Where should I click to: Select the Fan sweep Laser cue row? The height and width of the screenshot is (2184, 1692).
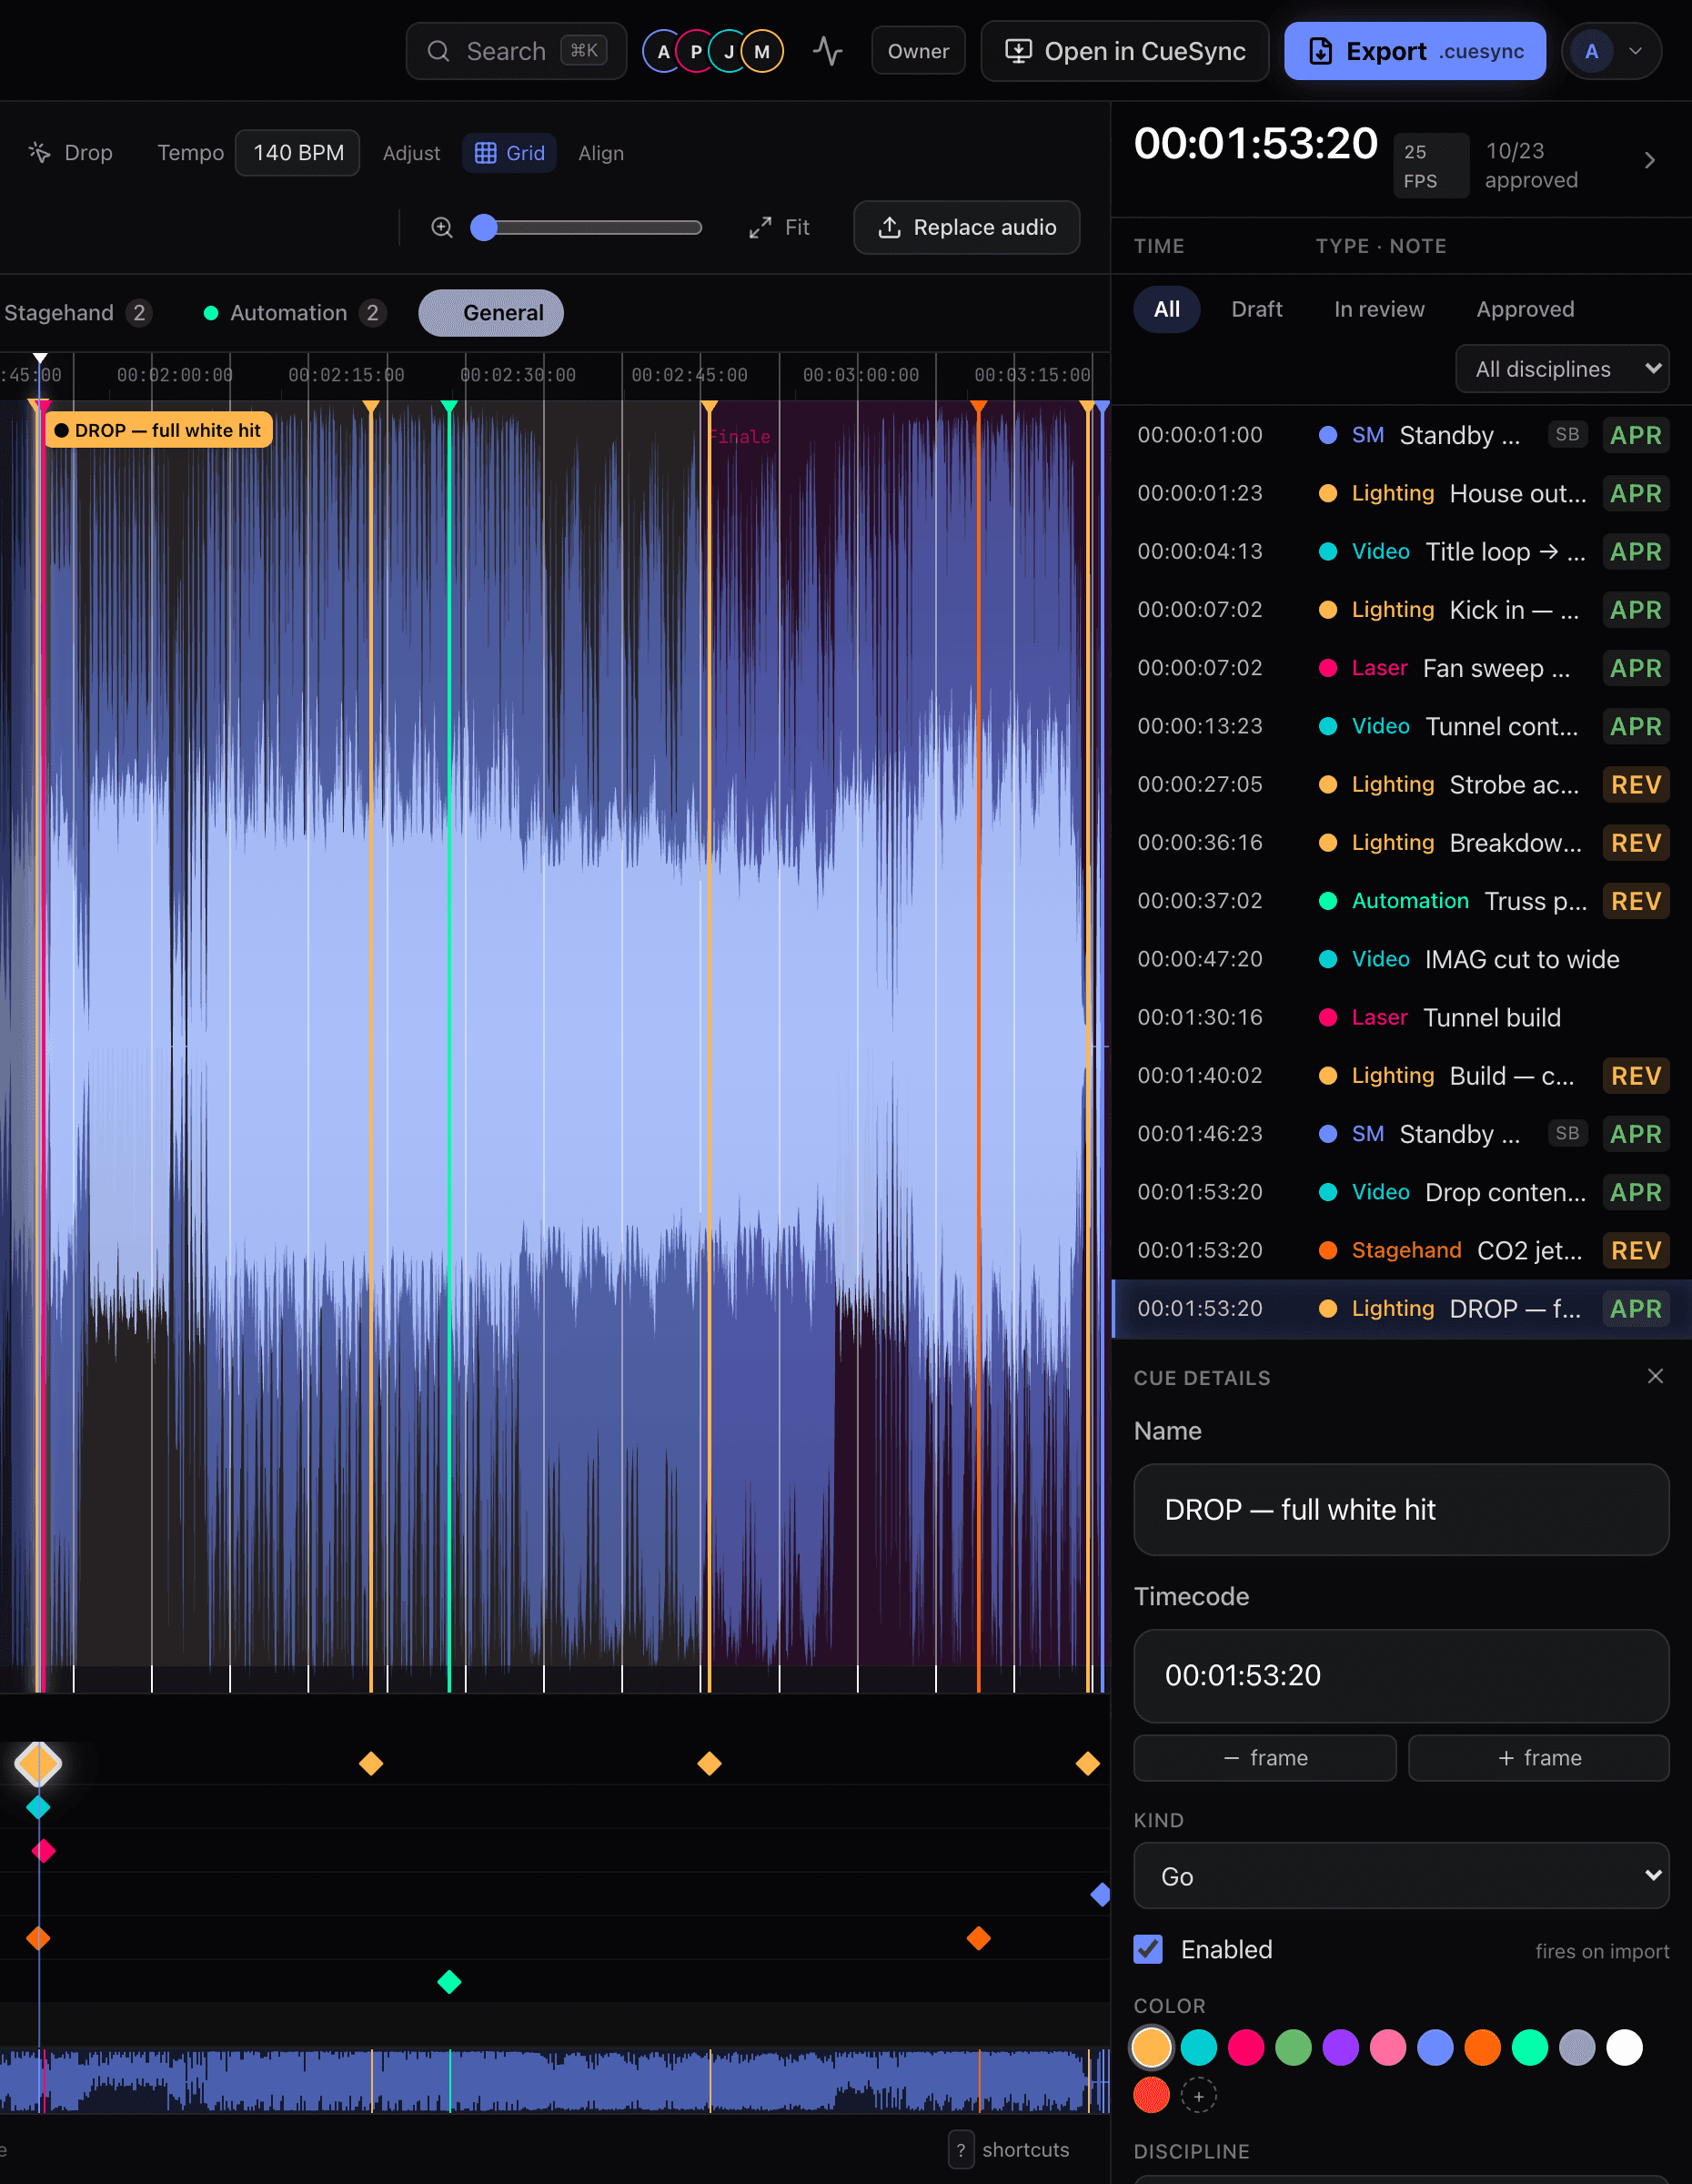click(x=1401, y=668)
